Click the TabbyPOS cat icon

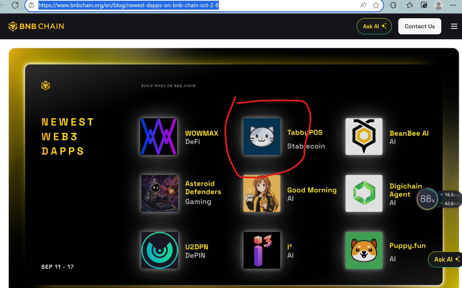262,137
